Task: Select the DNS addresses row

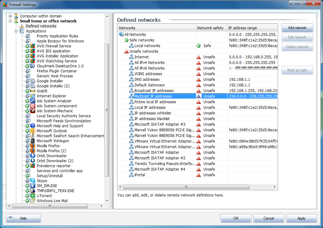Action: coord(198,79)
